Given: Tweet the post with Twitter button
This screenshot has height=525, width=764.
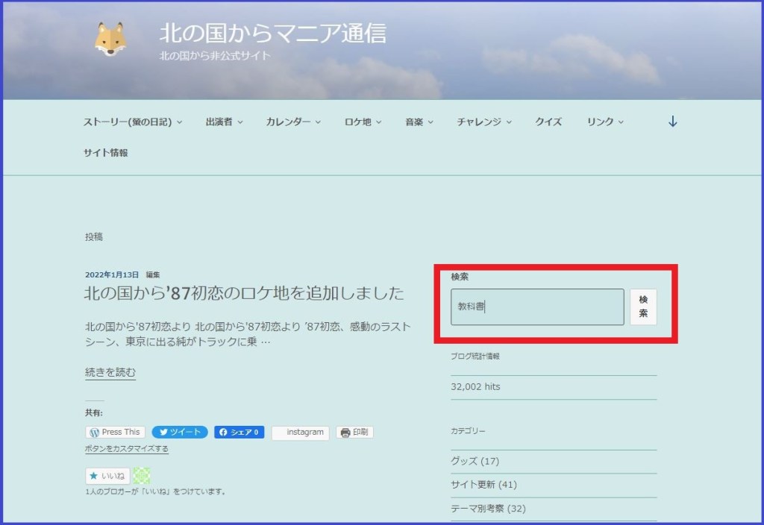Looking at the screenshot, I should 179,433.
